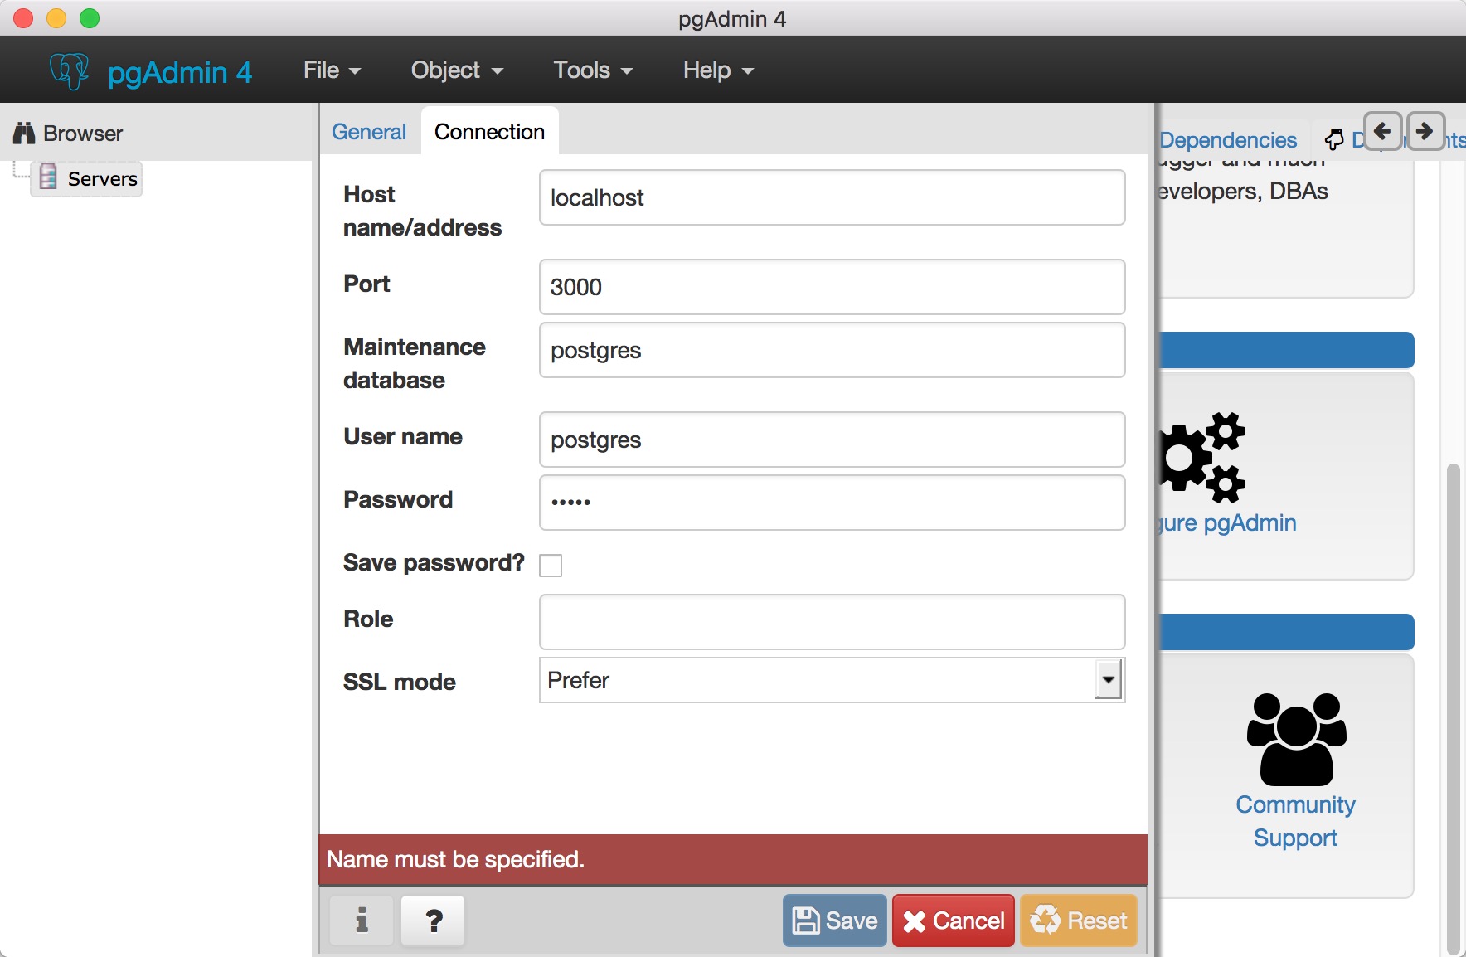Image resolution: width=1466 pixels, height=957 pixels.
Task: Click the Password field
Action: coord(832,503)
